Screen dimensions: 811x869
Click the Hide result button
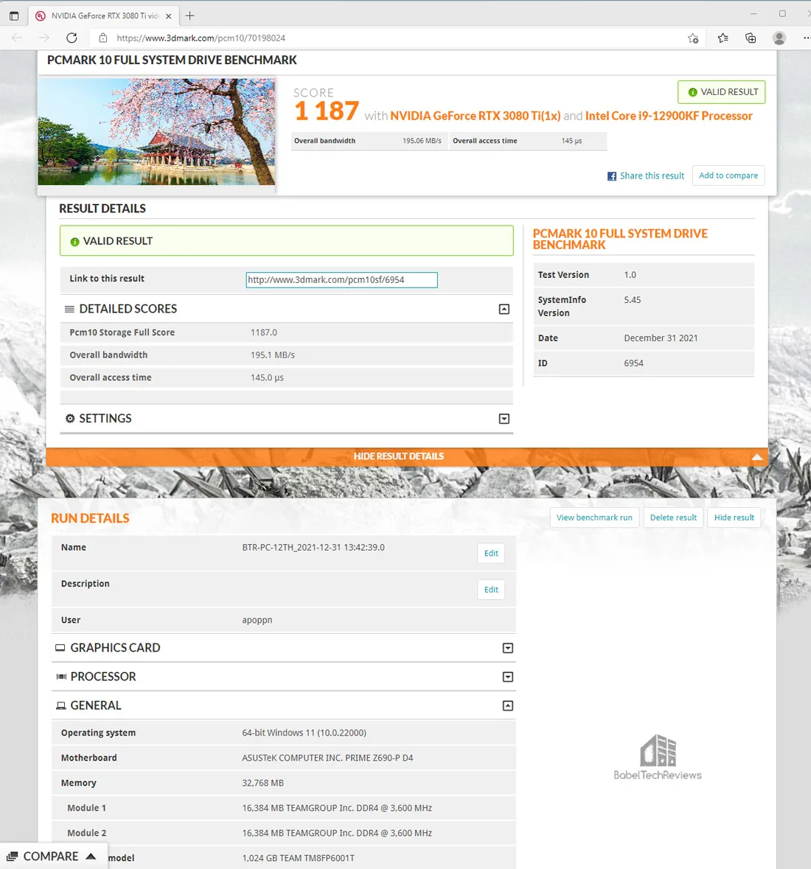734,517
